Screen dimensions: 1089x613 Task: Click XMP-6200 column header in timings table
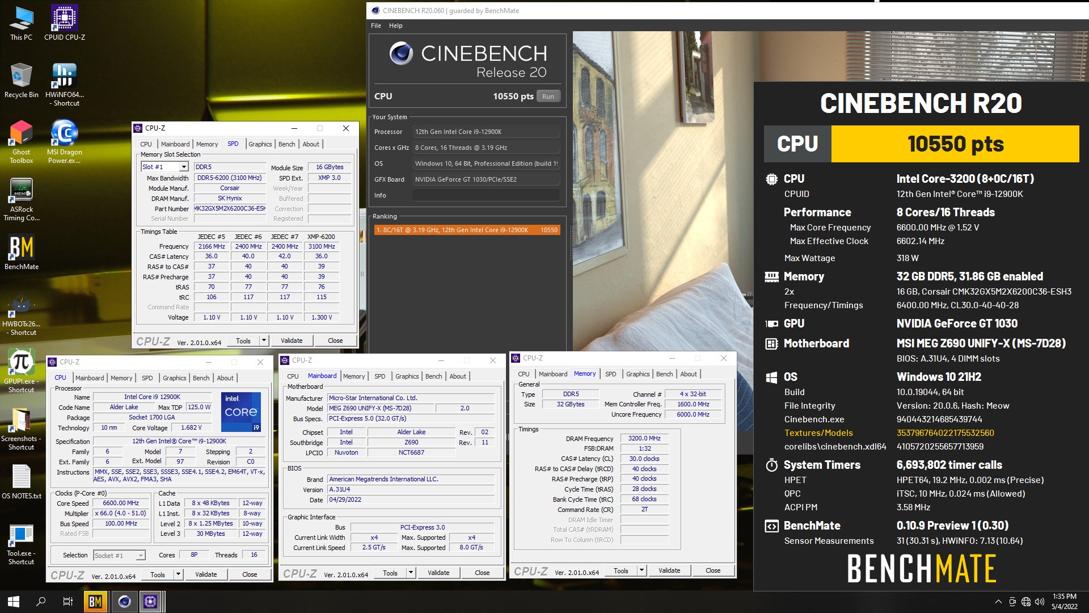[x=321, y=237]
